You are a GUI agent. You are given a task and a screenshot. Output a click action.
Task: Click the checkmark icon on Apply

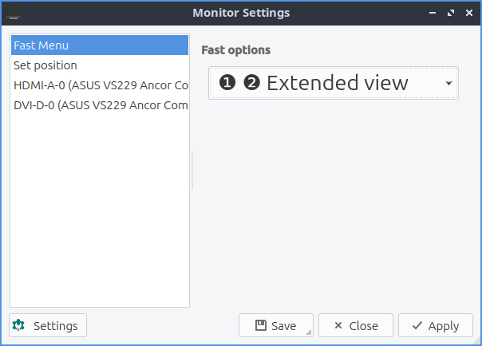(417, 325)
